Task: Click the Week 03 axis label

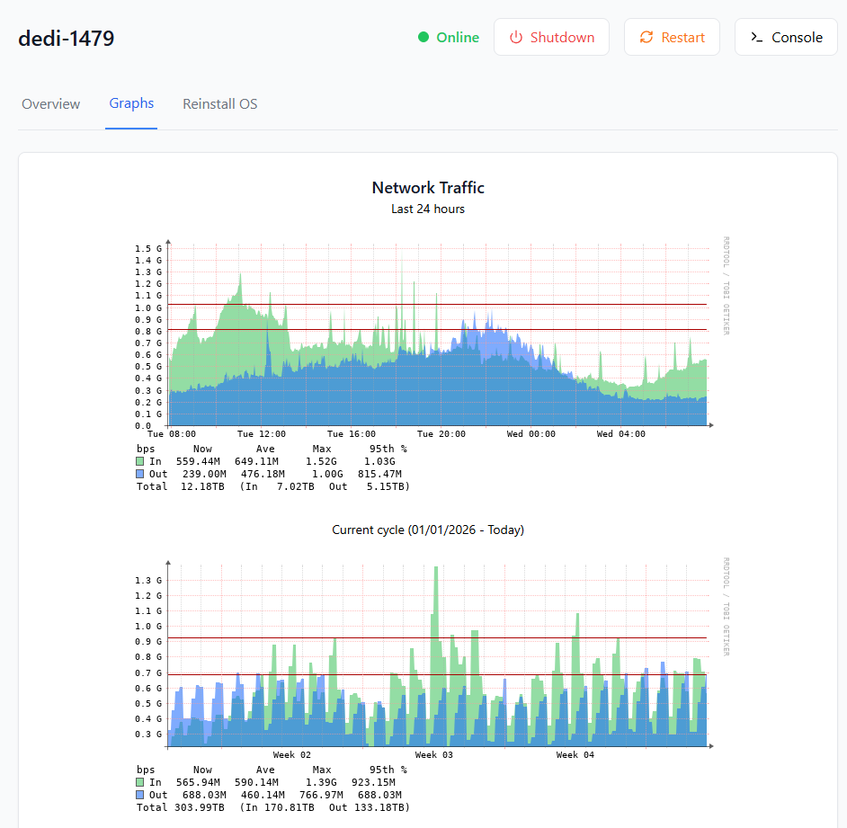Action: [434, 755]
